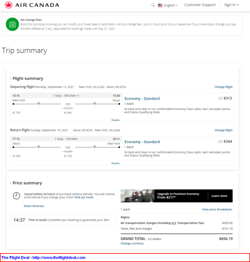The image size is (250, 262).
Task: Click AC 062 flight number
Action: coord(16,156)
